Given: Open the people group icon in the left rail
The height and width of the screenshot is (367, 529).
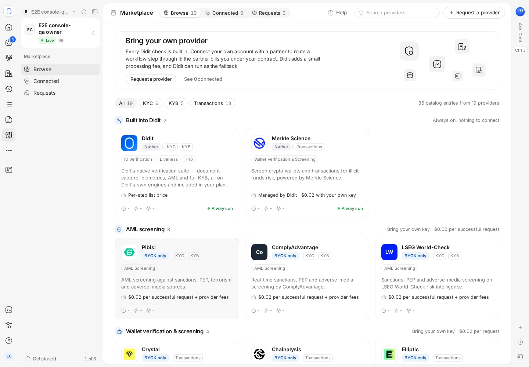Looking at the screenshot, I should coord(9,58).
